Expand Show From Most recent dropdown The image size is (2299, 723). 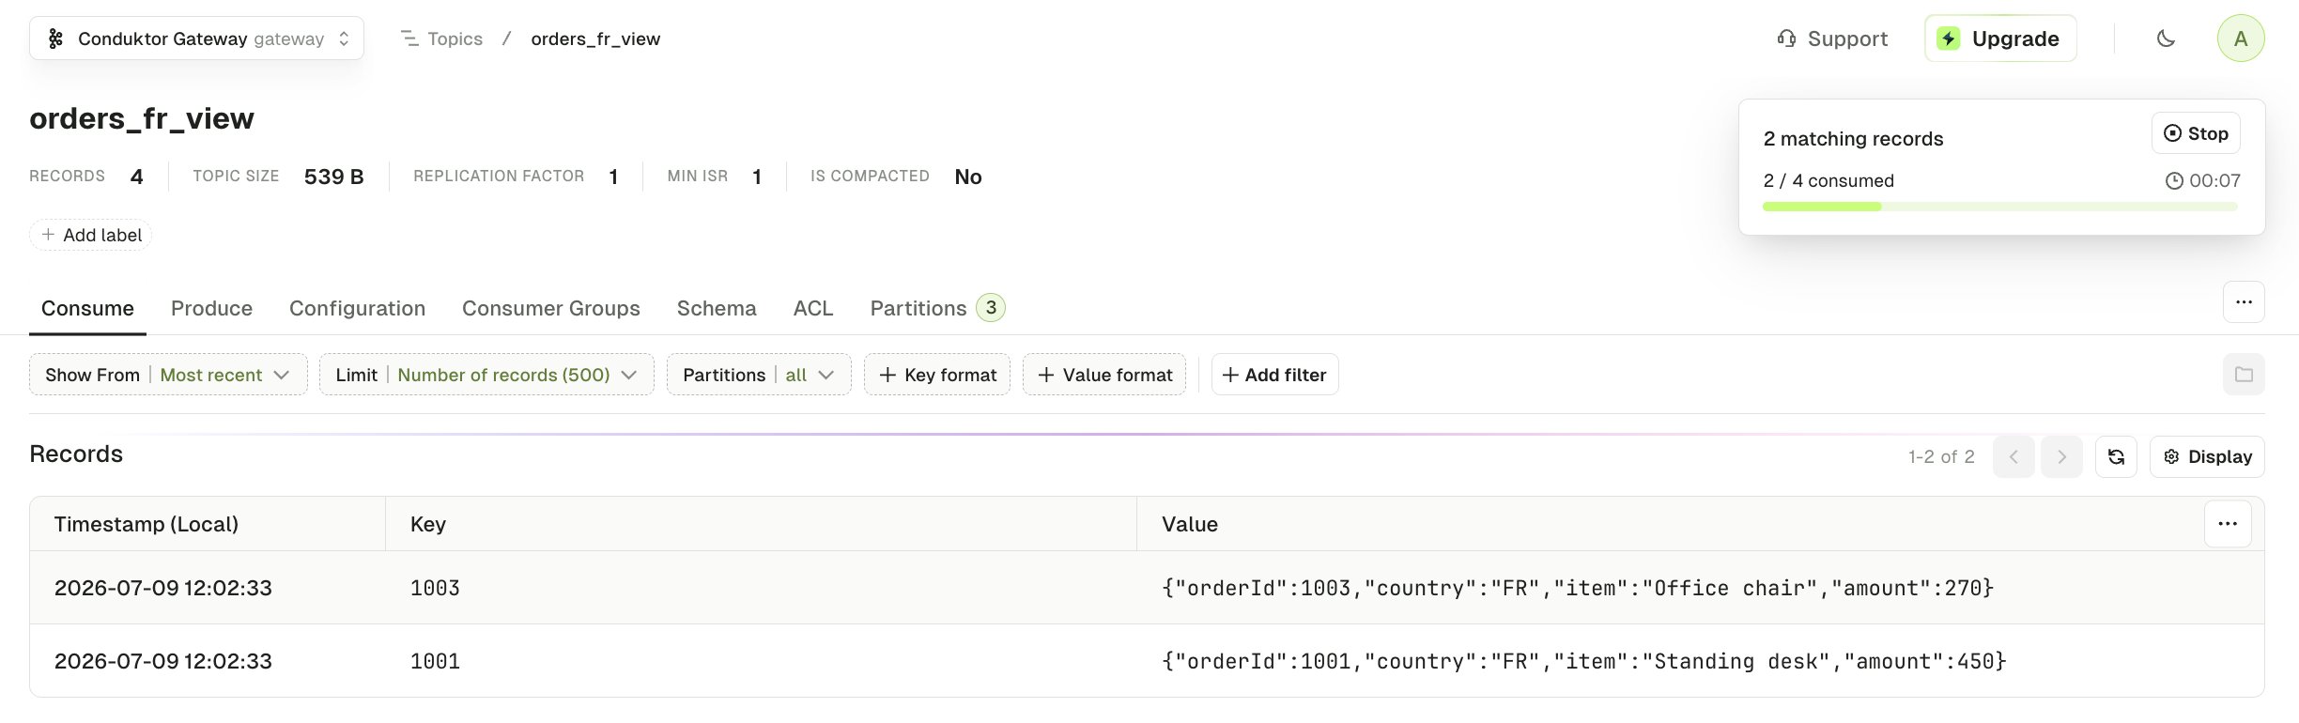[168, 375]
